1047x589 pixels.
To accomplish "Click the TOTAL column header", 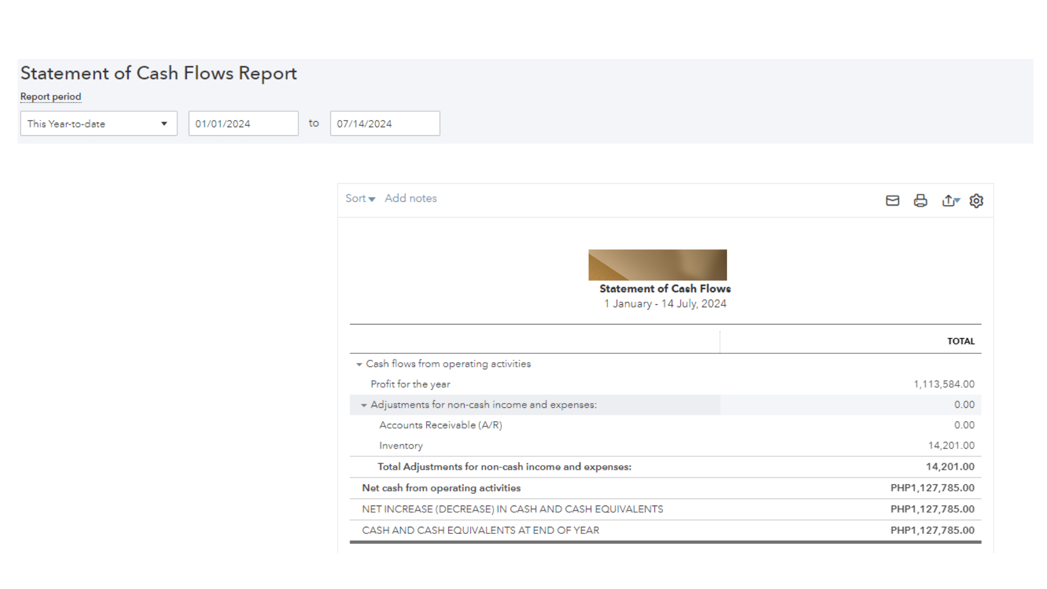I will pos(960,341).
